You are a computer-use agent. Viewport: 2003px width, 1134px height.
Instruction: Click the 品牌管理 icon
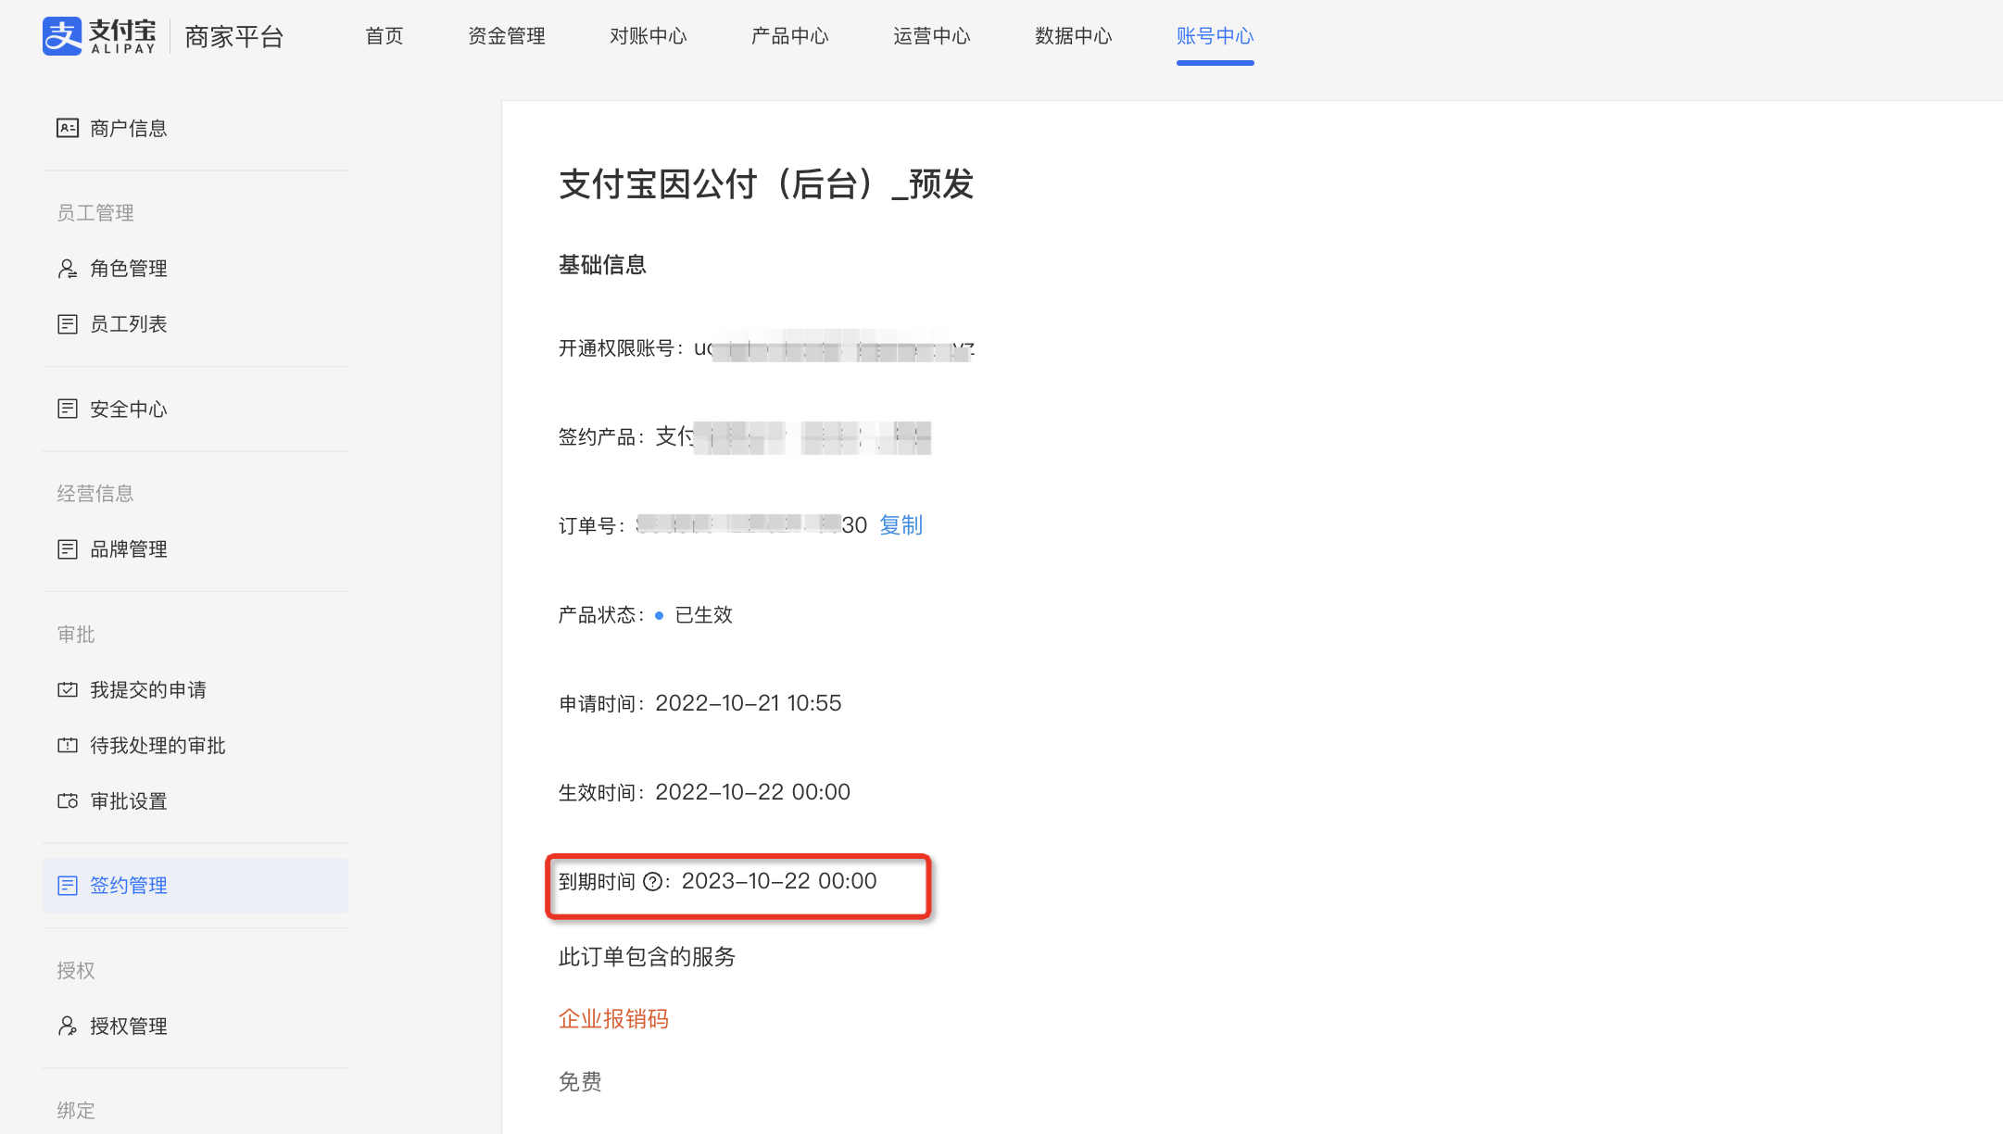(x=68, y=549)
